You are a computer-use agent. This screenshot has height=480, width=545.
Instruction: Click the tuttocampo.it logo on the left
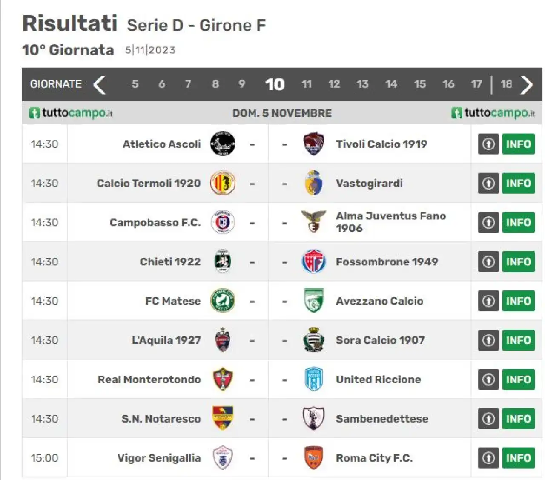(x=71, y=113)
